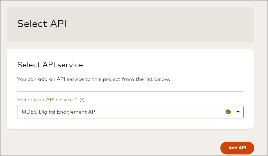Image resolution: width=268 pixels, height=156 pixels.
Task: Expand the API service dropdown arrow
Action: coord(238,112)
